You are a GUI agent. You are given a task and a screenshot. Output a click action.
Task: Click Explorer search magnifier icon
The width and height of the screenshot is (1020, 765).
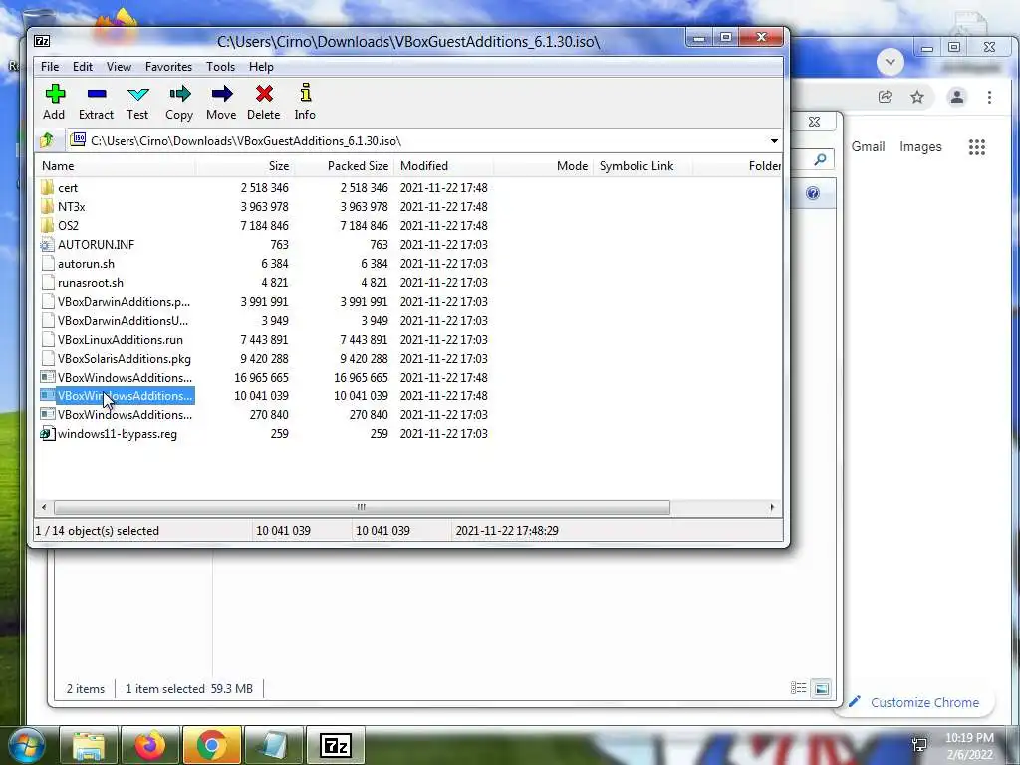pyautogui.click(x=821, y=158)
